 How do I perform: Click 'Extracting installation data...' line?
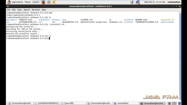coord(23,31)
